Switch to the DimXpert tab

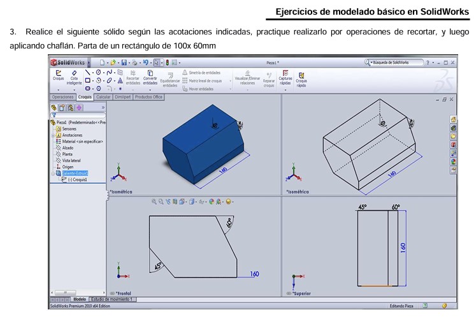pos(122,97)
